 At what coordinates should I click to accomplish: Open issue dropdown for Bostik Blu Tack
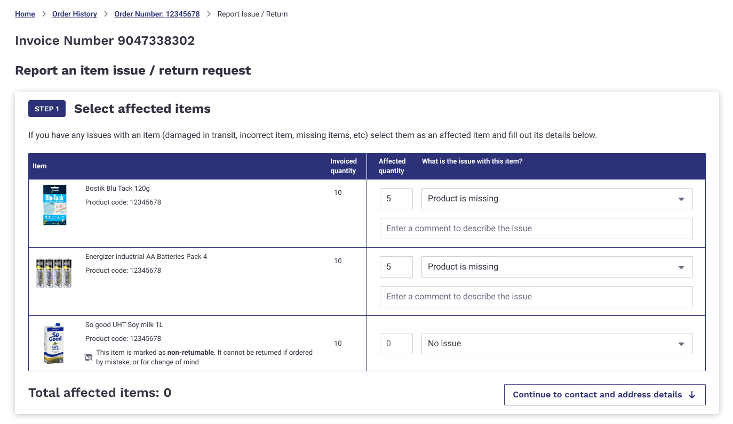557,199
